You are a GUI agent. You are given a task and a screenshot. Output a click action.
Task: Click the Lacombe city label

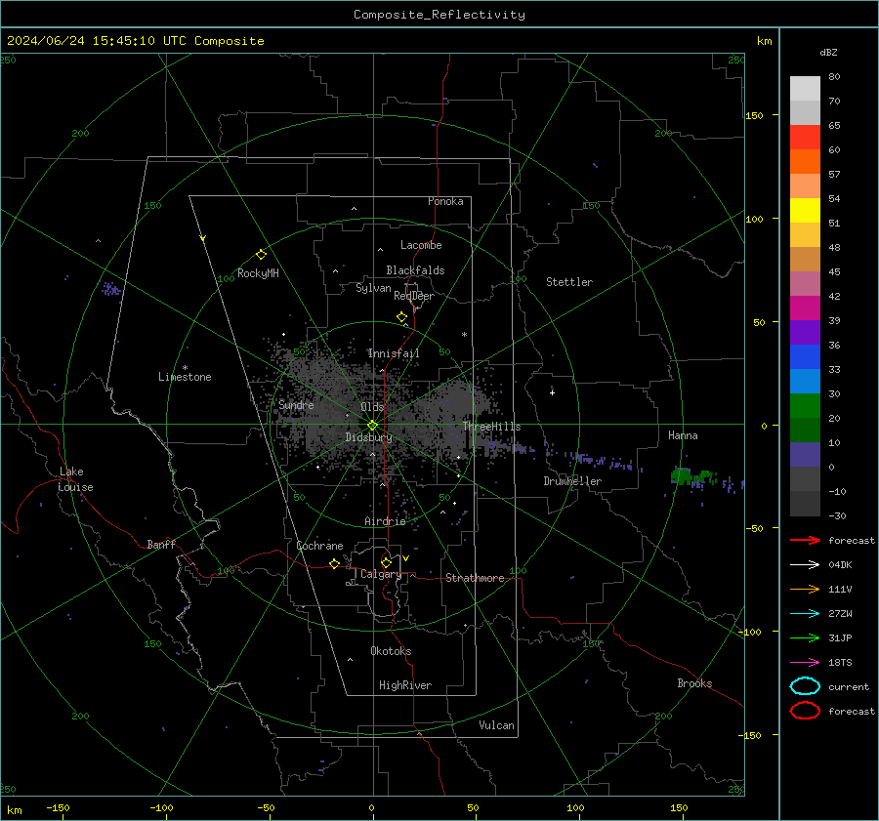point(421,245)
